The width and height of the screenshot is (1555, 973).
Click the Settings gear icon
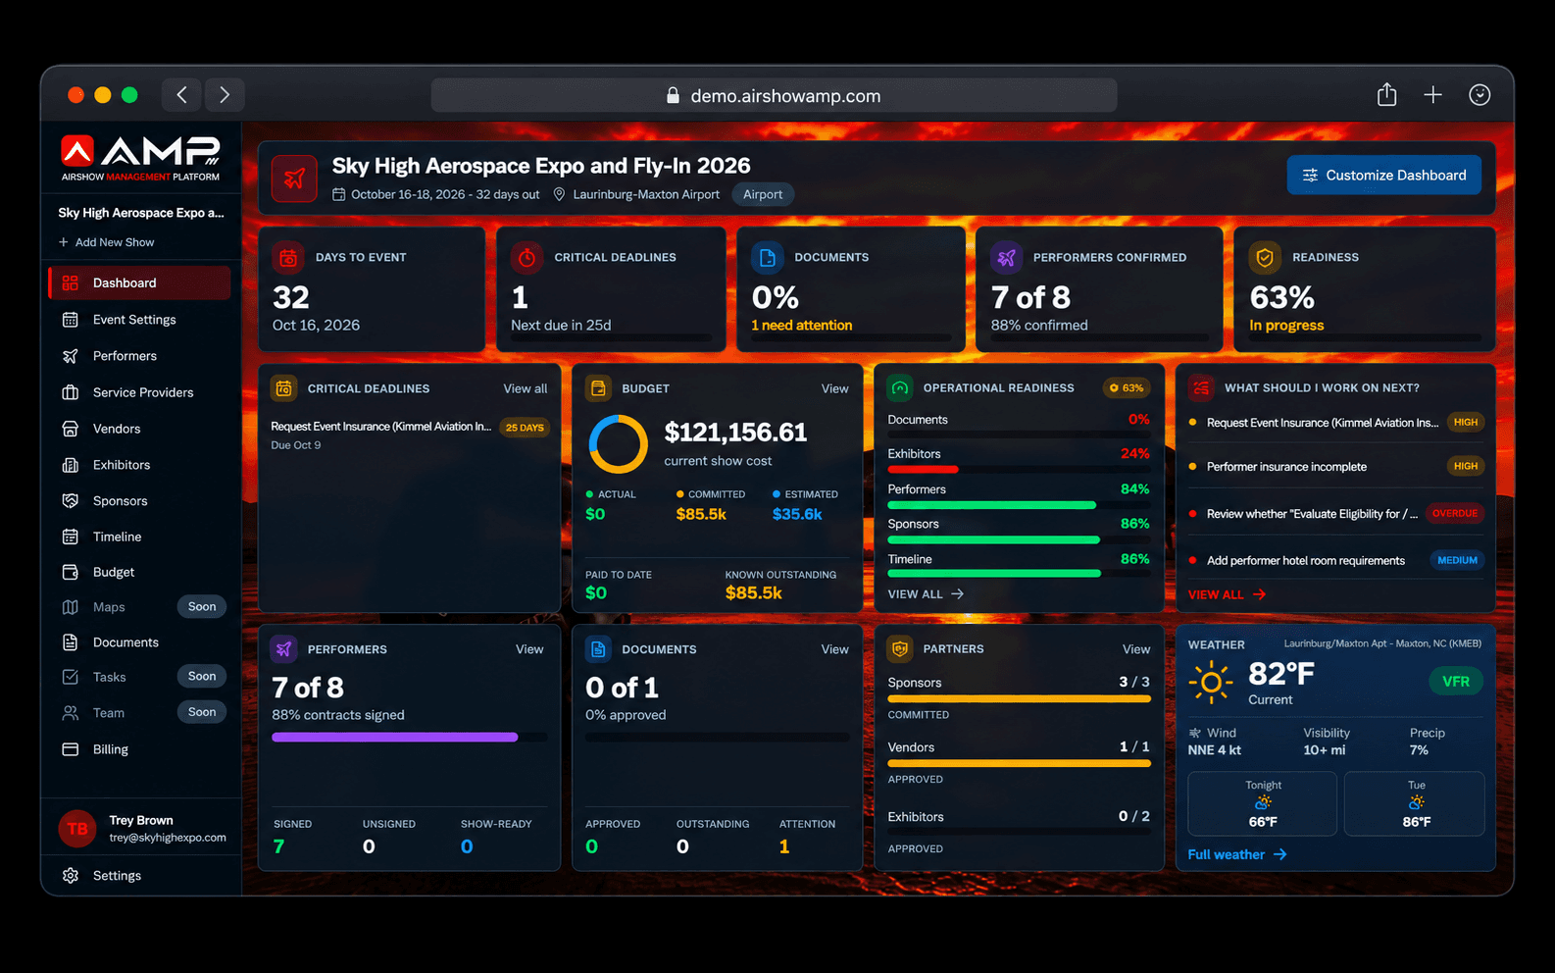71,876
